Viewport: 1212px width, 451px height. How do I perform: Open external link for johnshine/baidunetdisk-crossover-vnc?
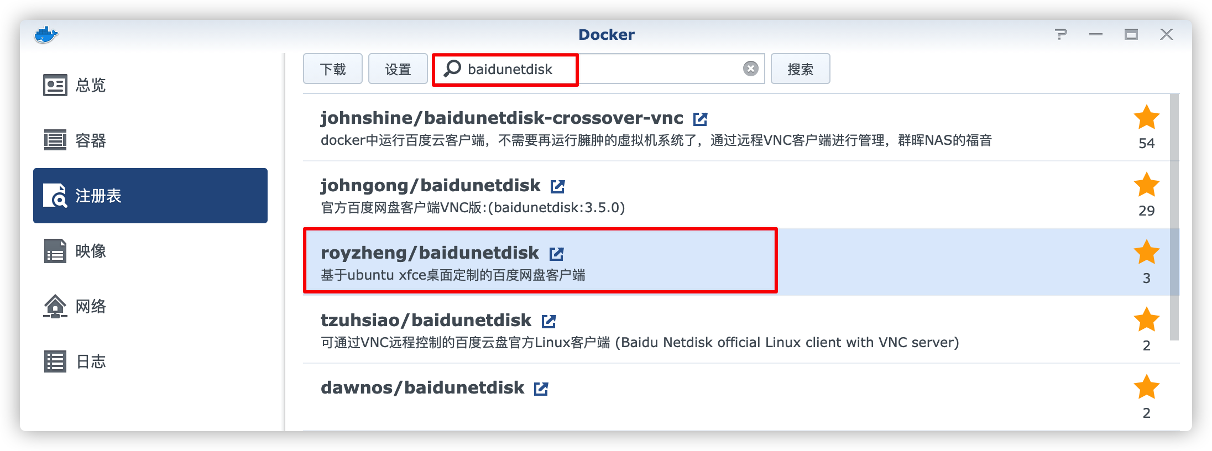(x=700, y=119)
